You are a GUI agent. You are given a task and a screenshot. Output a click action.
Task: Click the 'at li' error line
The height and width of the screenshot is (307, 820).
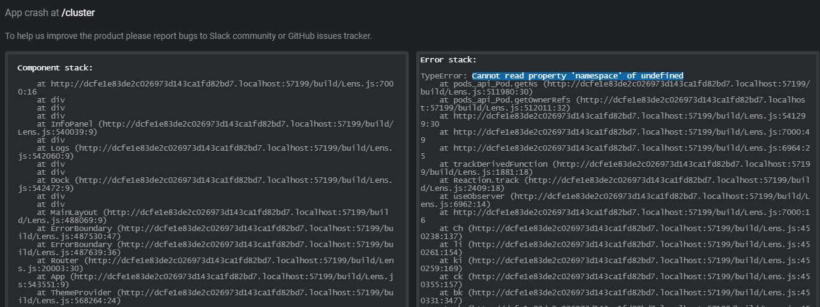click(x=615, y=248)
